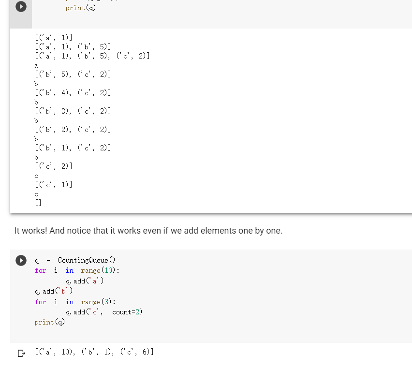Click output line [('c', 2)]
This screenshot has width=412, height=370.
(x=53, y=166)
